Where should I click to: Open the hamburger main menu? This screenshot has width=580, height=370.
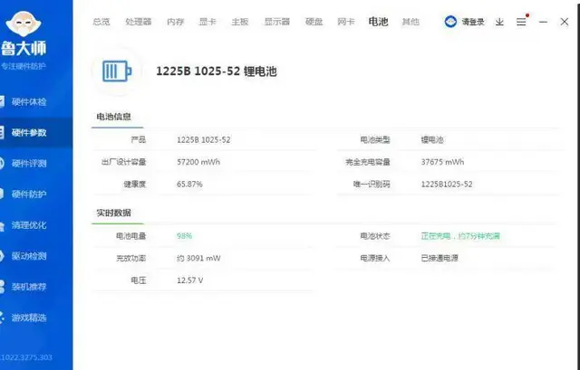(521, 22)
